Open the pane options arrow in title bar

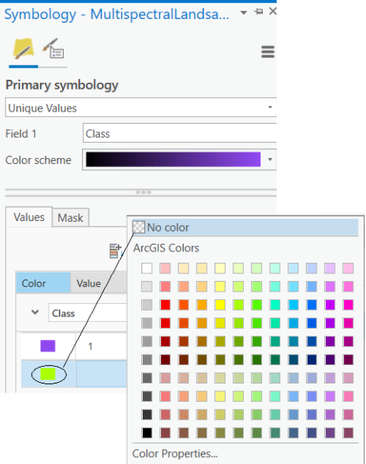244,12
